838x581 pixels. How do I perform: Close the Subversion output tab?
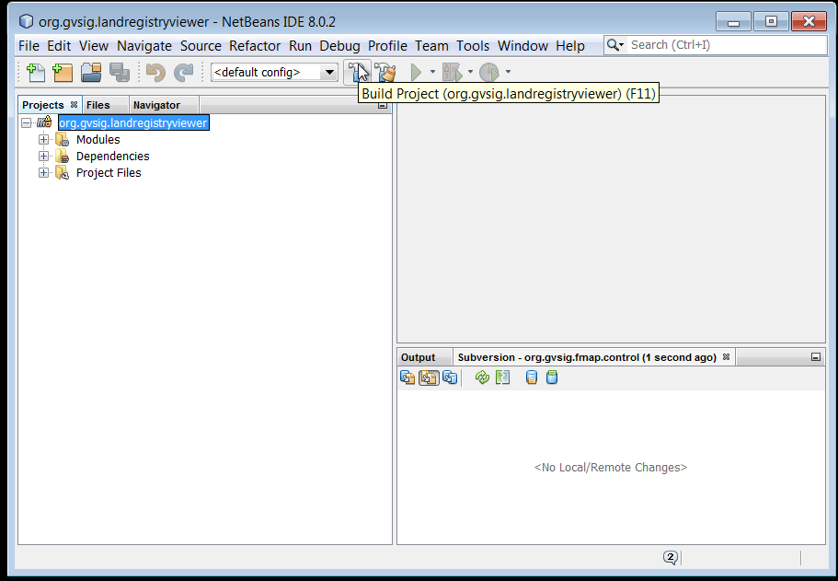coord(726,357)
